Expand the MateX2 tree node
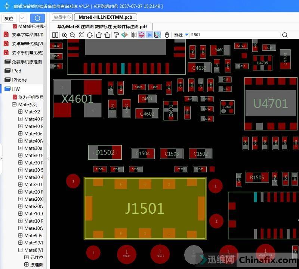Screen dimensions: 299x269 20,112
